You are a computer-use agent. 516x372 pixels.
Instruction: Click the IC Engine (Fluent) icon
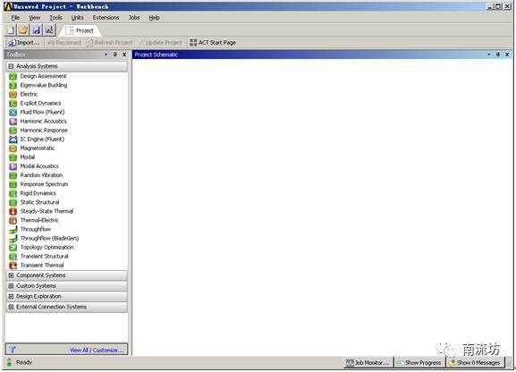click(x=13, y=139)
